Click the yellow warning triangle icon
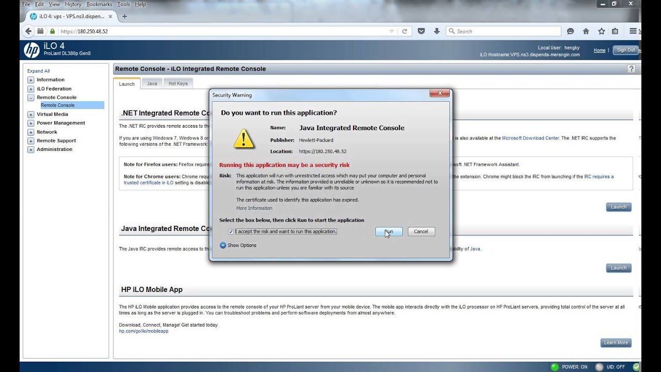This screenshot has height=372, width=661. tap(244, 138)
